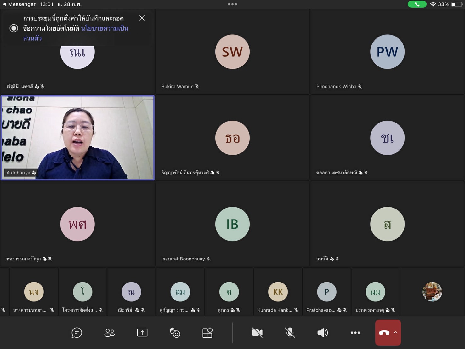The height and width of the screenshot is (349, 465).
Task: Open the privacy policy link
Action: pyautogui.click(x=104, y=29)
